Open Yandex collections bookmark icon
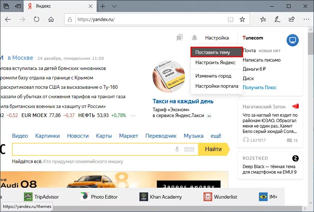Viewport: 314px width, 212px height. pos(179,37)
